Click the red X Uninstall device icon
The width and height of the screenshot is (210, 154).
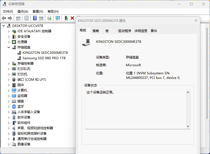coord(72,18)
